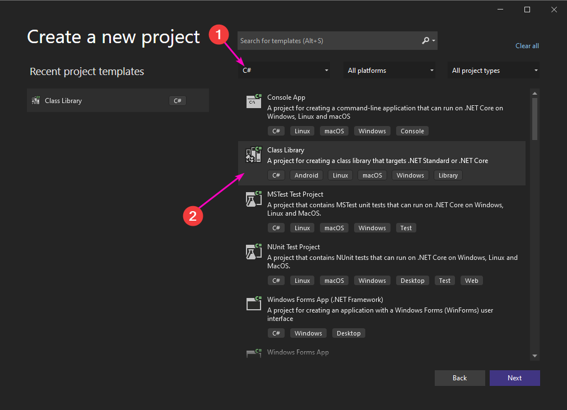Click the recent Class Library template icon
This screenshot has height=410, width=567.
(x=35, y=100)
